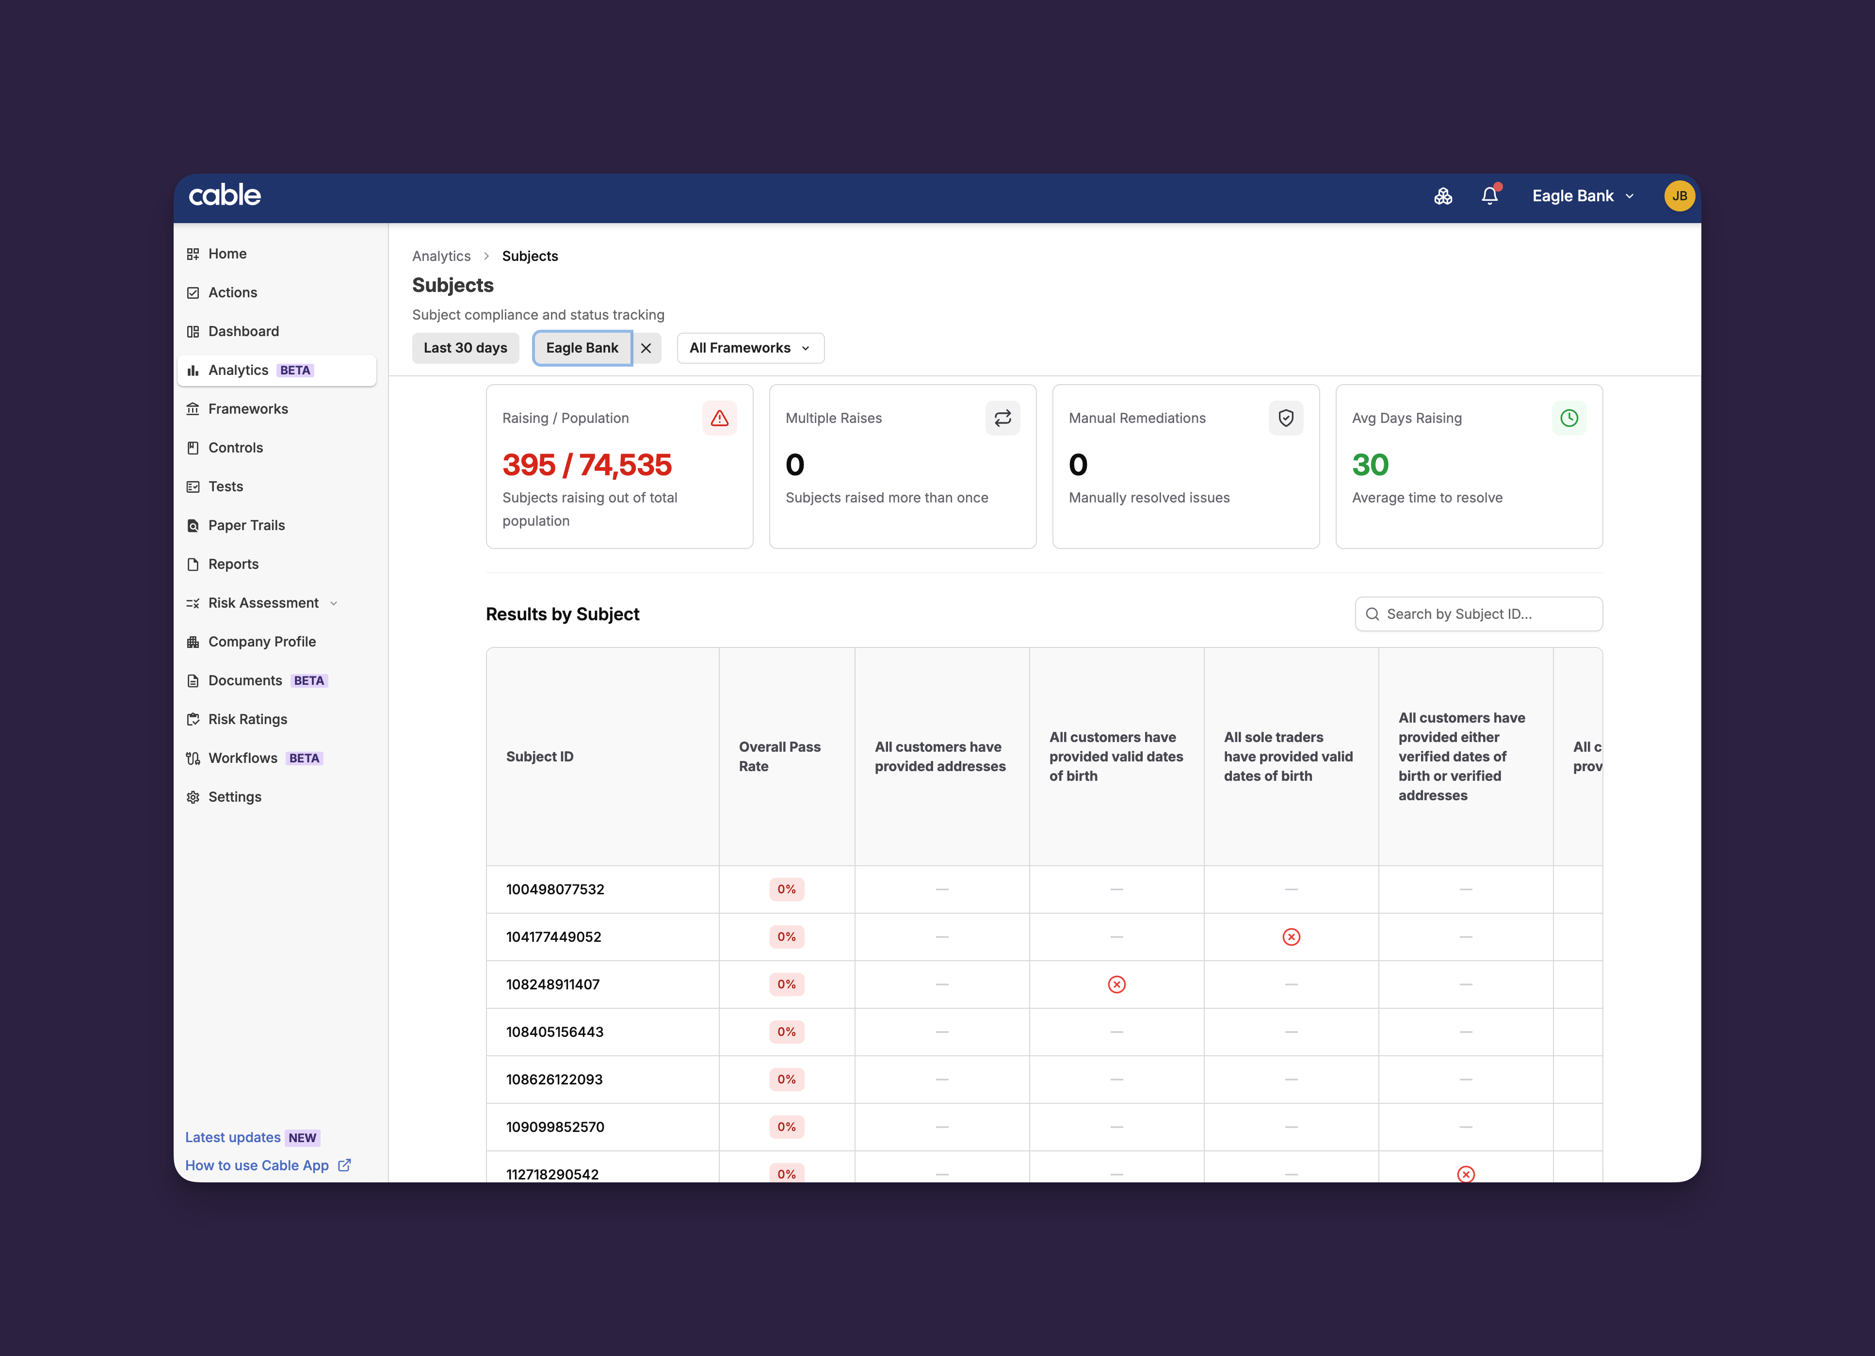This screenshot has width=1875, height=1356.
Task: Open Company Profile in the sidebar
Action: pyautogui.click(x=277, y=643)
